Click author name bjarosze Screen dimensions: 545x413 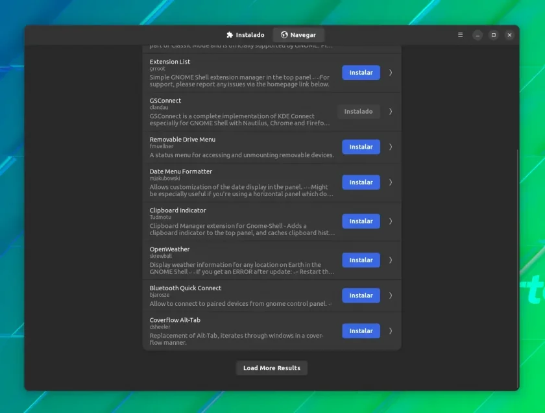tap(160, 295)
